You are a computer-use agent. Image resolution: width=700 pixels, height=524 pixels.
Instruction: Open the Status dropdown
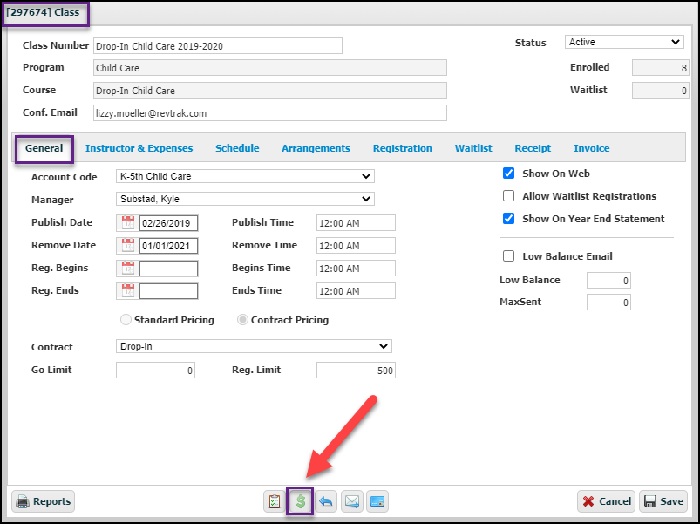(x=624, y=42)
